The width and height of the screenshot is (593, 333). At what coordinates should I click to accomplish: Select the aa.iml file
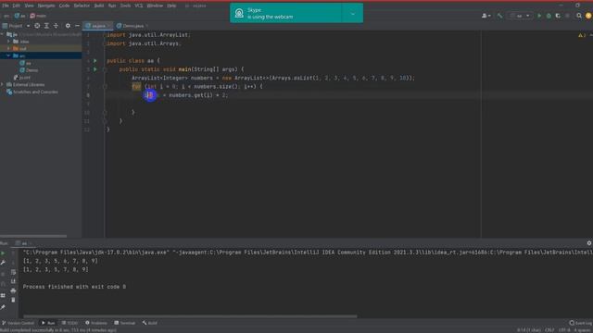[x=22, y=78]
